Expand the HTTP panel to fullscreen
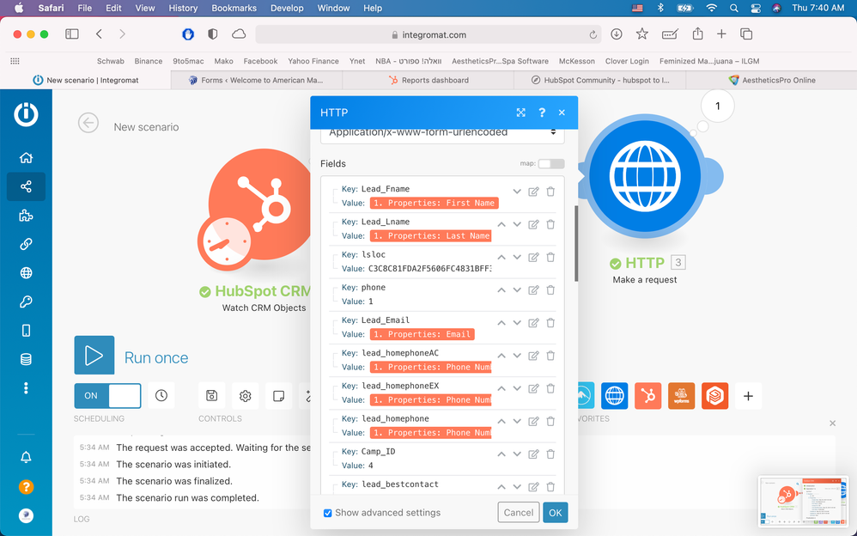 coord(521,113)
